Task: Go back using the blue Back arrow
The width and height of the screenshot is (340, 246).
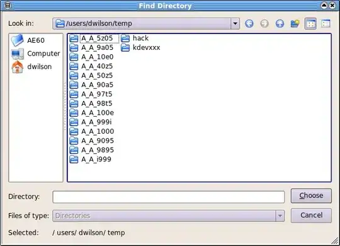Action: click(x=249, y=23)
